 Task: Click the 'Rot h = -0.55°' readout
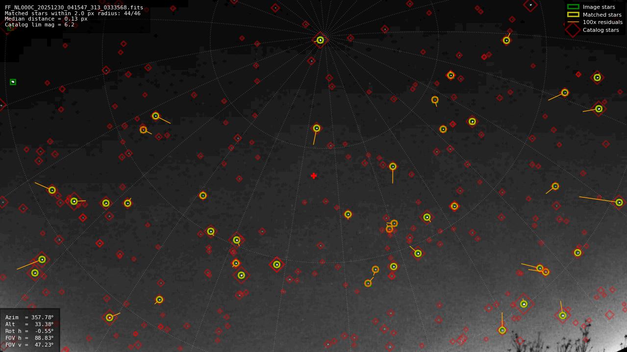coord(29,331)
